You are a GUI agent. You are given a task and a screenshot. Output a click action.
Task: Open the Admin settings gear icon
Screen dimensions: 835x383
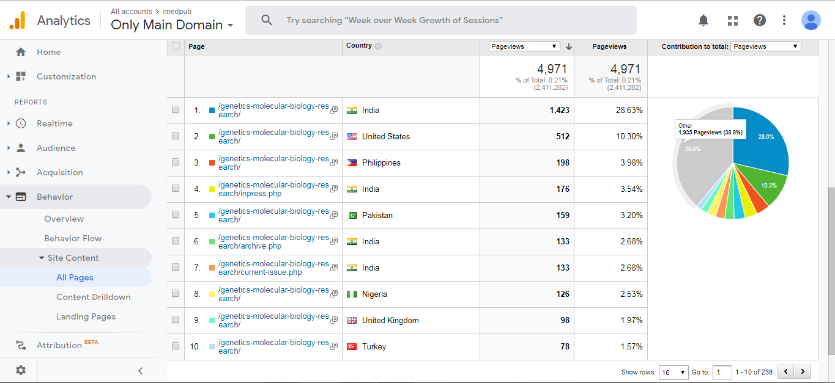click(x=21, y=370)
